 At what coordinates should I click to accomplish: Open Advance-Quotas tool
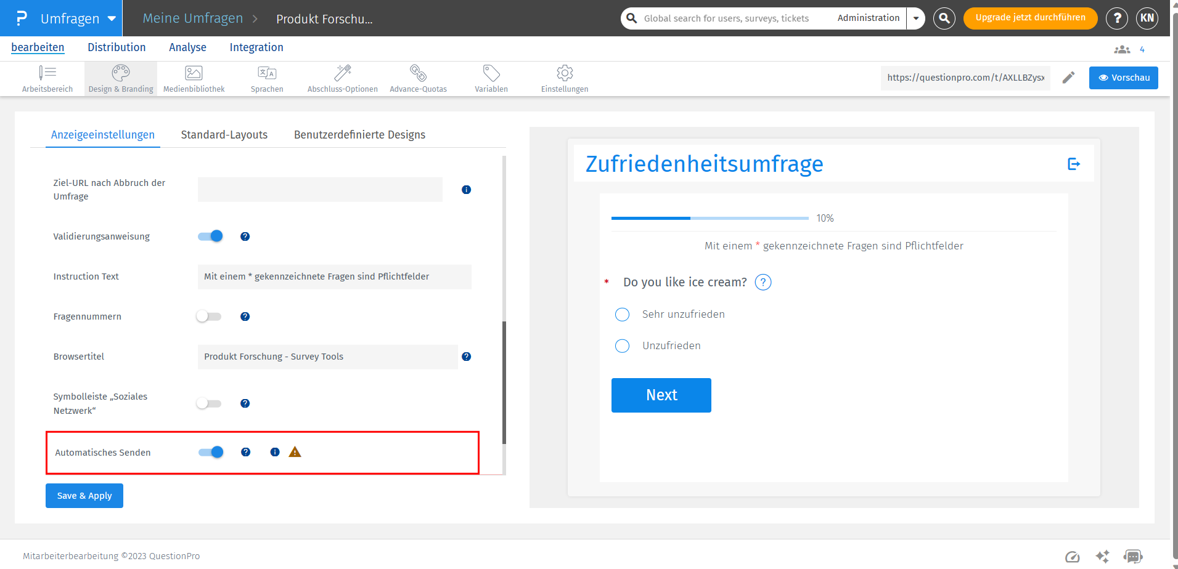(418, 79)
